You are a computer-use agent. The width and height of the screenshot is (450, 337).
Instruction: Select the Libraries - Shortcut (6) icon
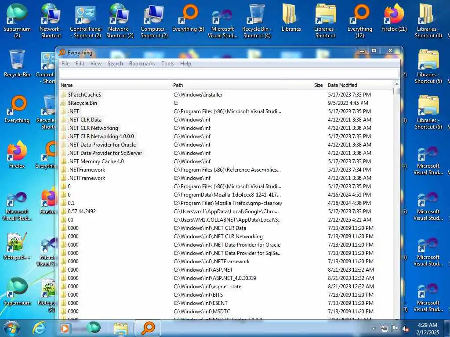click(x=428, y=112)
